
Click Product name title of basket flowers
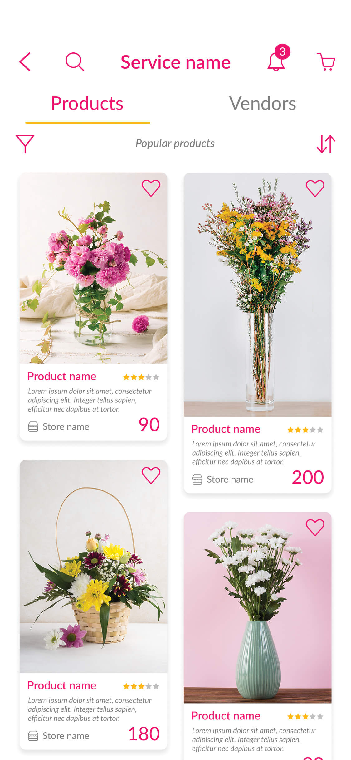62,685
